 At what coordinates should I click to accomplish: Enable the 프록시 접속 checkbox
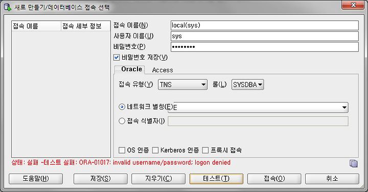205,150
